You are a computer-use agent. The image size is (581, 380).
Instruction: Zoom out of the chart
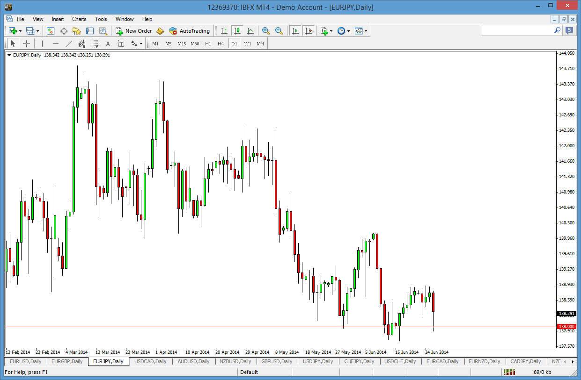(279, 31)
